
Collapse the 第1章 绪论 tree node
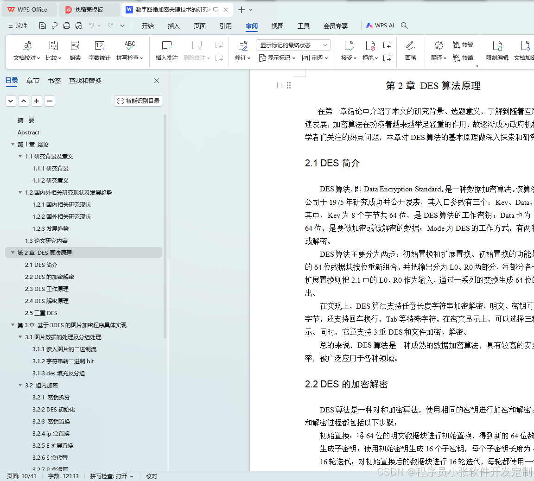(13, 144)
